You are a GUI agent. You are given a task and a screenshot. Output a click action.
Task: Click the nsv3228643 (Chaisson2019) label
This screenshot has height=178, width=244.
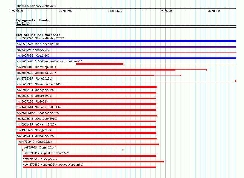click(x=37, y=119)
